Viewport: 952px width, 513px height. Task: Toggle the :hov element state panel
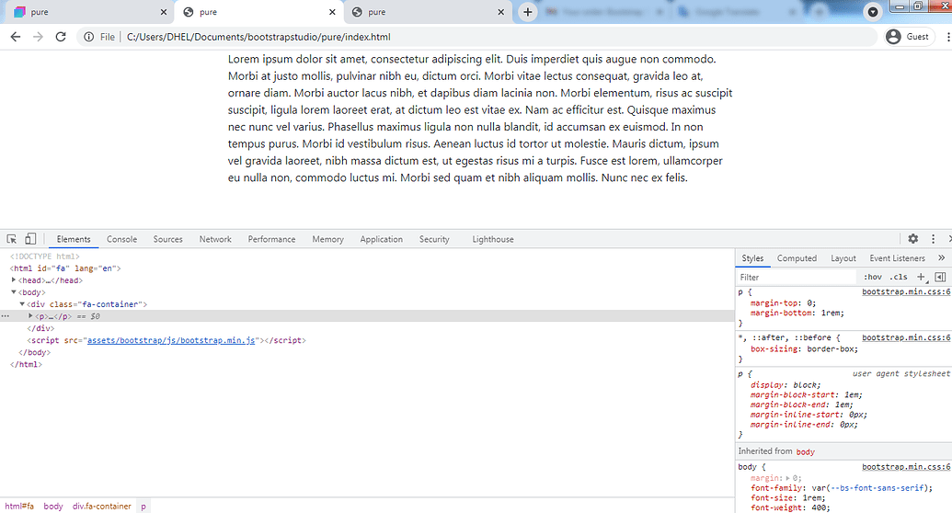(873, 277)
